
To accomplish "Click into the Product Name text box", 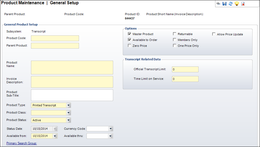I will [x=72, y=68].
